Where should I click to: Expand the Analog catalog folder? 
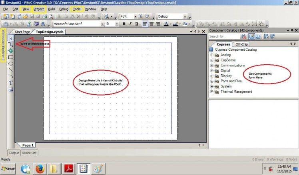tap(212, 55)
